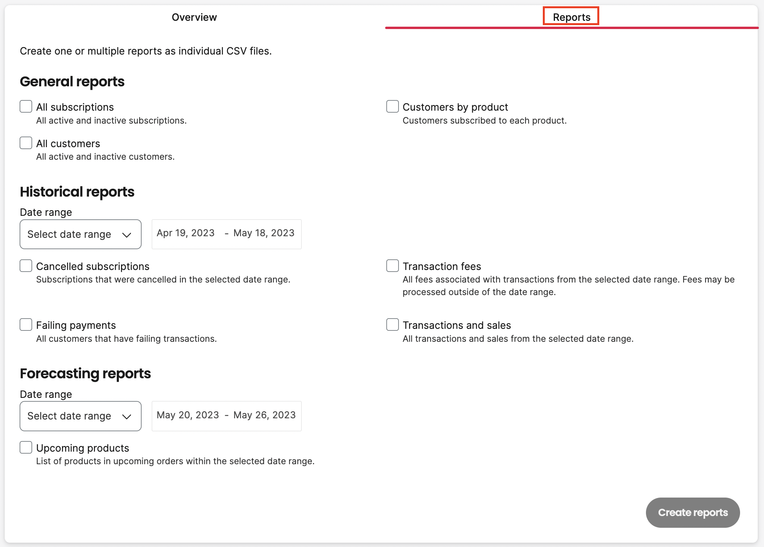The image size is (764, 547).
Task: Select the Failing payments checkbox
Action: 26,325
